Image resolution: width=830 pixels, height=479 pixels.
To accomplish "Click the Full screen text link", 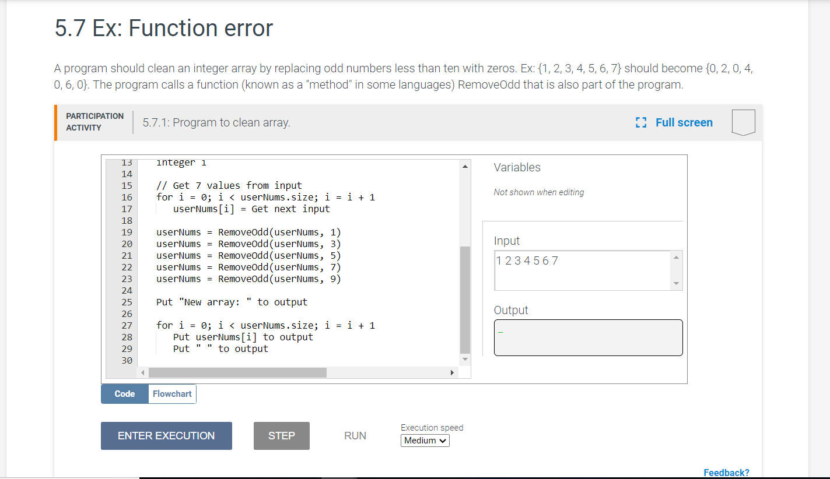I will [684, 122].
